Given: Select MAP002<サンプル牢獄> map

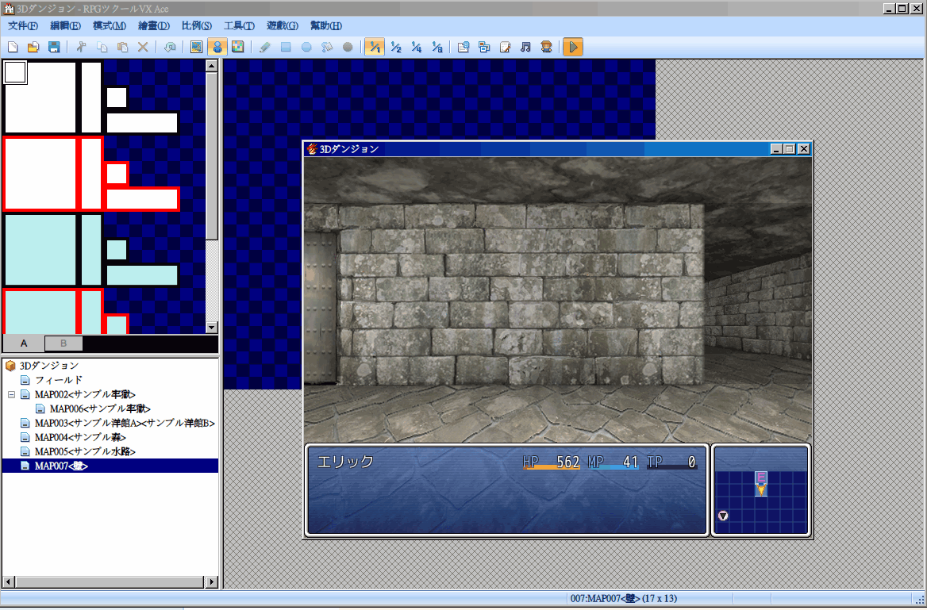Looking at the screenshot, I should tap(85, 394).
